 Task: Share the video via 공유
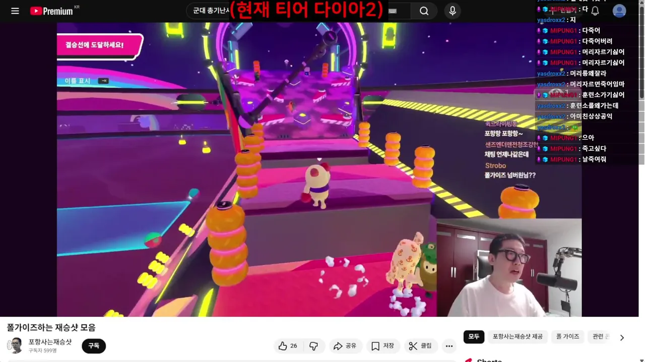(x=345, y=346)
